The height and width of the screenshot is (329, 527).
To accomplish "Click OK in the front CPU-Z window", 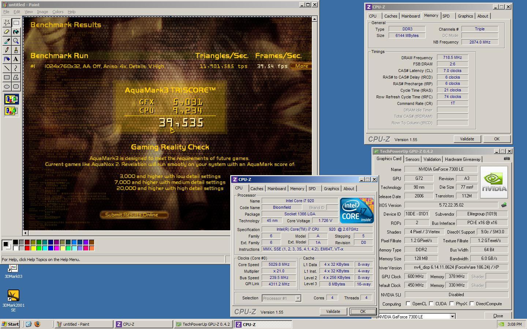I will click(363, 311).
